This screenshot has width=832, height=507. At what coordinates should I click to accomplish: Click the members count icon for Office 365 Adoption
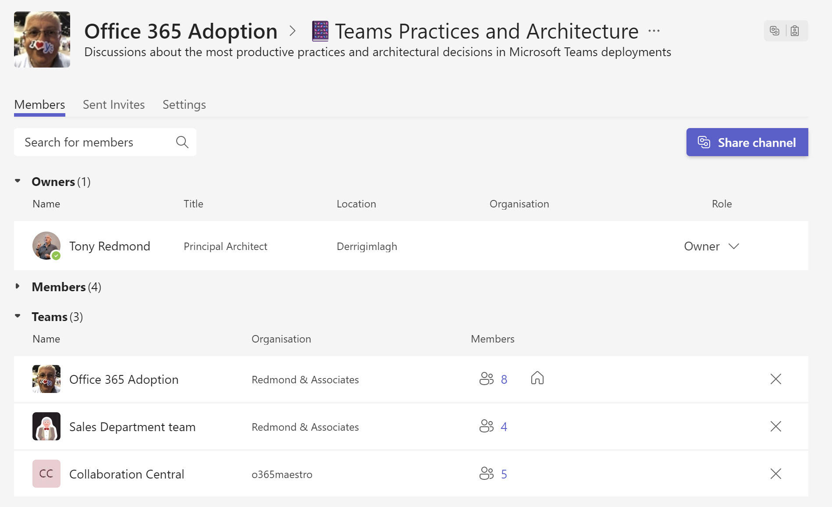pyautogui.click(x=486, y=379)
